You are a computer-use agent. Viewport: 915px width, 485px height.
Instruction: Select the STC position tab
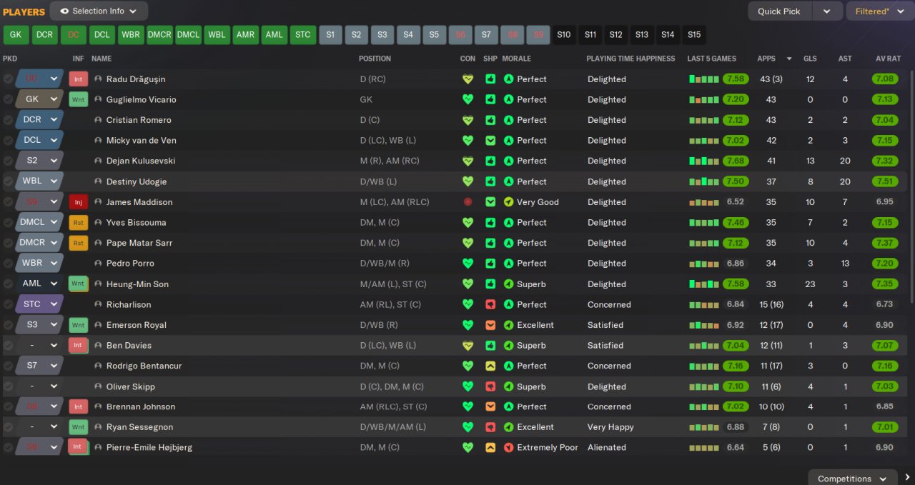pos(302,34)
